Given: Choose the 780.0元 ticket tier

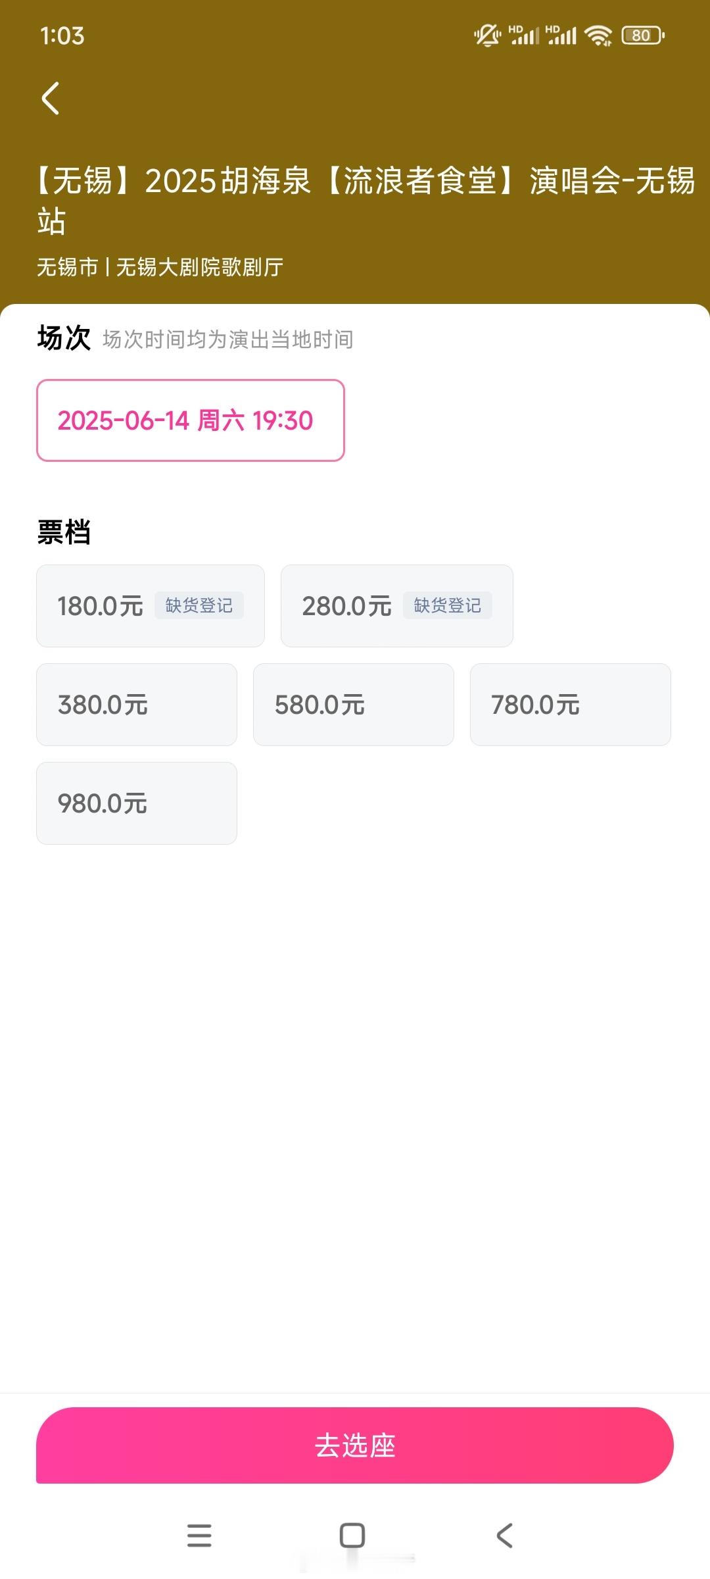Looking at the screenshot, I should click(571, 705).
